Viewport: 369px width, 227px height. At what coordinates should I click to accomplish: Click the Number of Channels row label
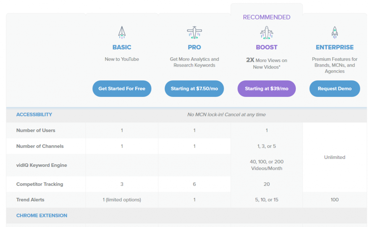(x=40, y=146)
